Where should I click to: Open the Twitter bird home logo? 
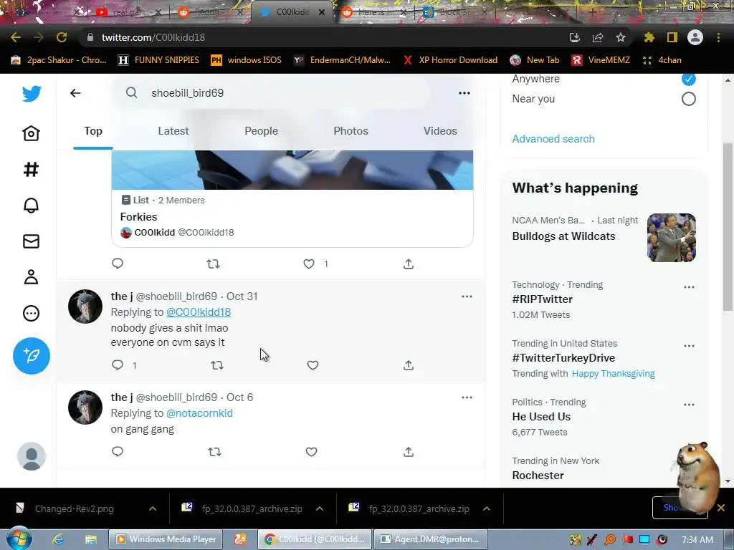click(32, 94)
